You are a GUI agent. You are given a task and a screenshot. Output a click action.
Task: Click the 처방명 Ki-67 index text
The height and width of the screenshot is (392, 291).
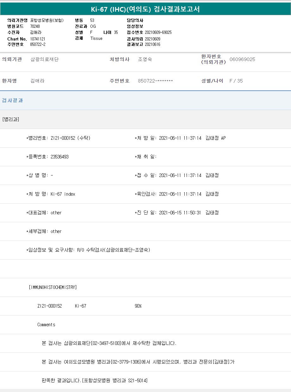tap(63, 194)
